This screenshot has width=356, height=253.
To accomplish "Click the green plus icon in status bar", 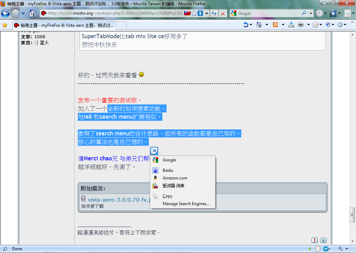I will tap(309, 249).
